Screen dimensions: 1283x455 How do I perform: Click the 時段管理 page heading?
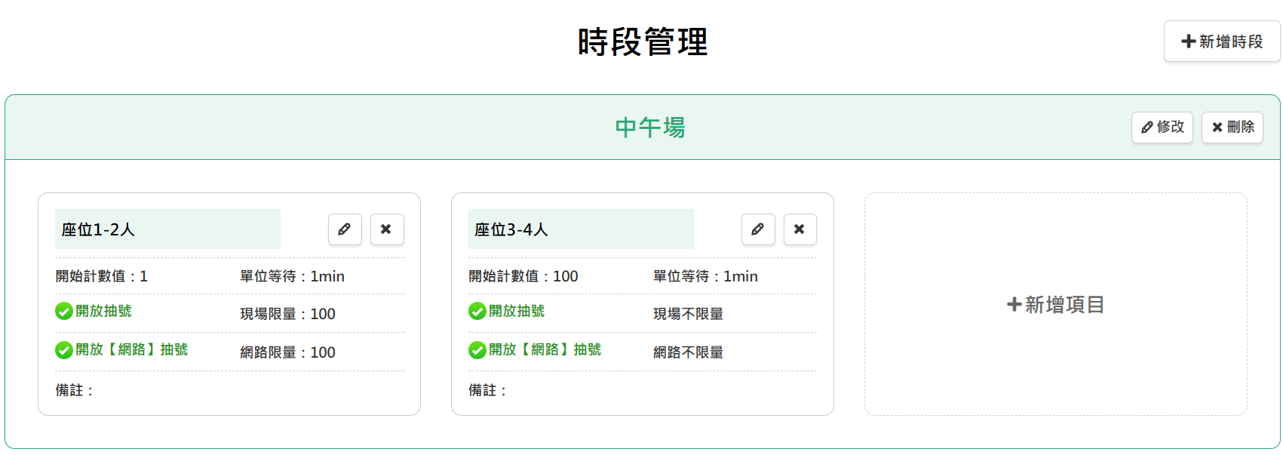[x=642, y=42]
